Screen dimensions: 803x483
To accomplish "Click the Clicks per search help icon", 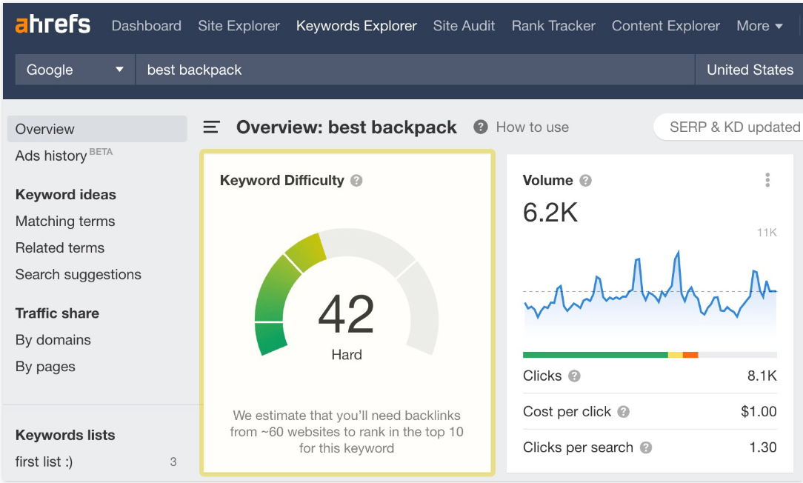I will 646,447.
